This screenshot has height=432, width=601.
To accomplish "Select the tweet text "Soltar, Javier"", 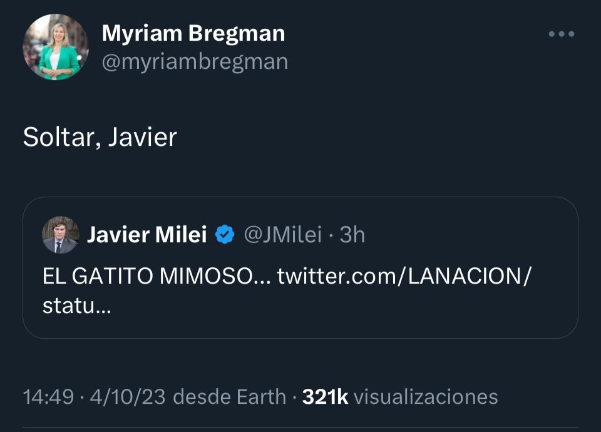I will [100, 137].
